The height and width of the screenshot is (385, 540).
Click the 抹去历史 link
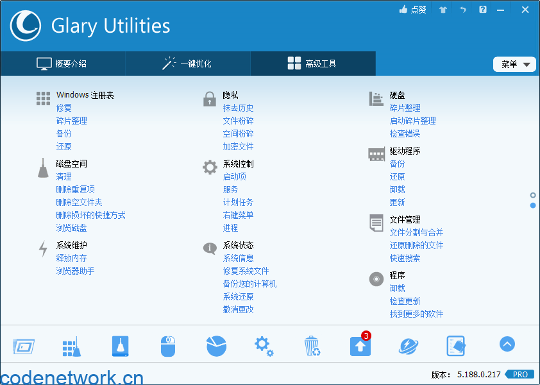(x=239, y=108)
